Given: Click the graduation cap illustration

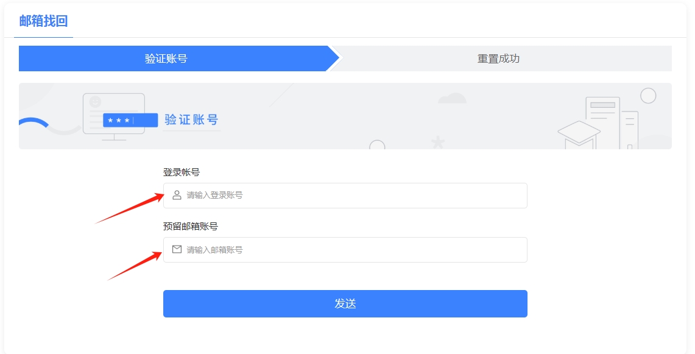Looking at the screenshot, I should (x=579, y=134).
